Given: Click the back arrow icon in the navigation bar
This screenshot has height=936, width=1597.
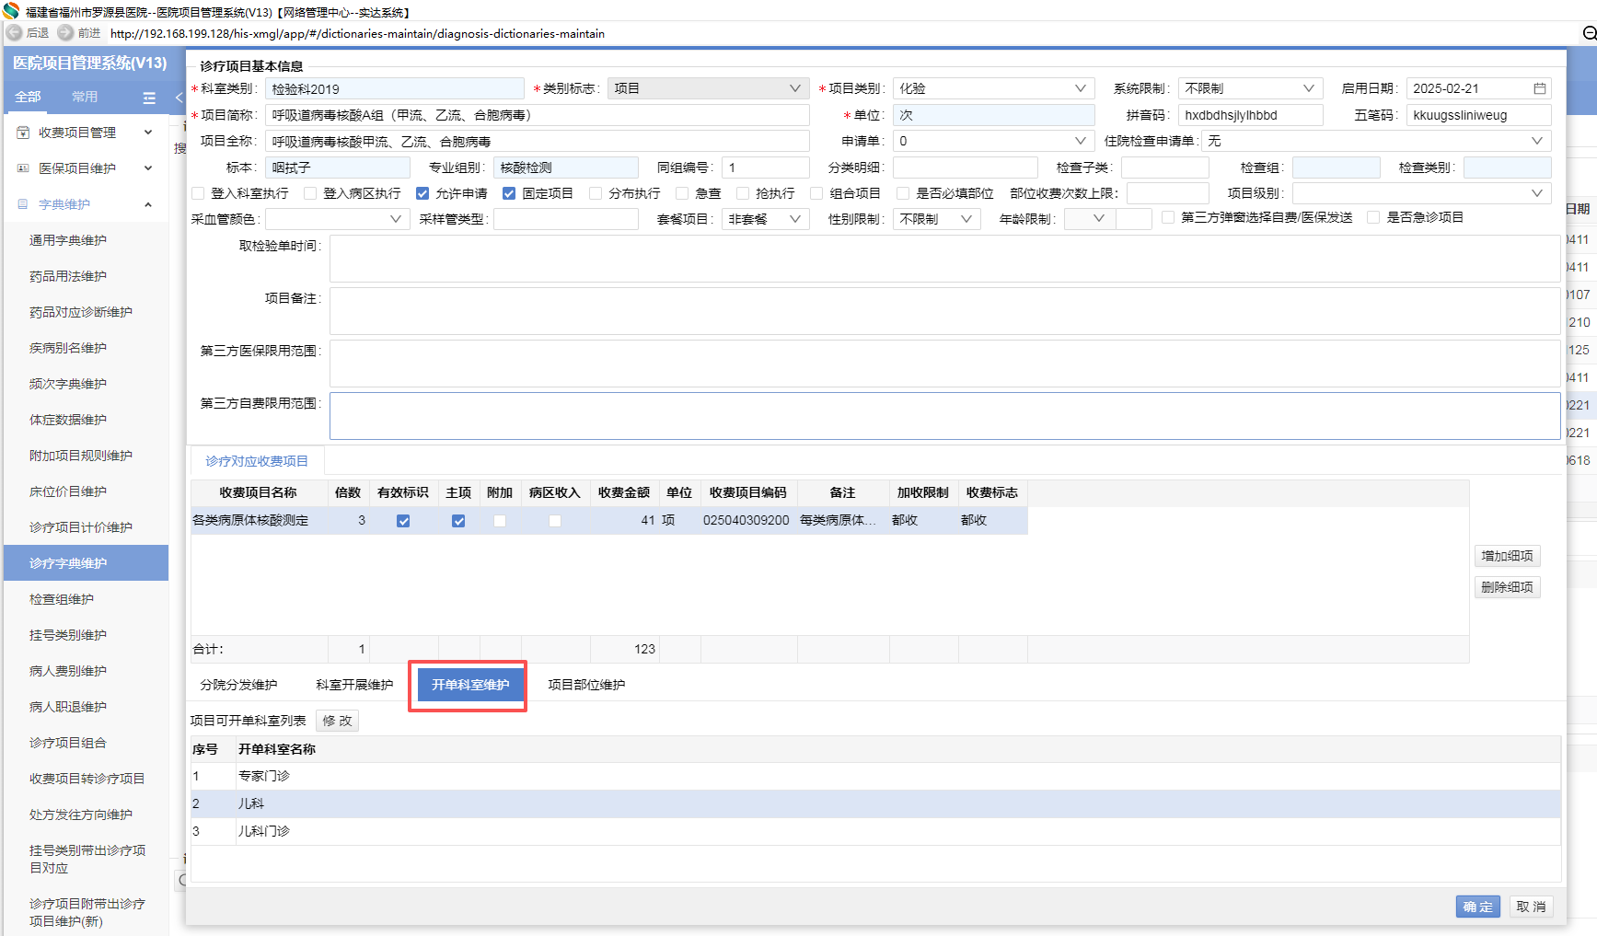Looking at the screenshot, I should (14, 32).
